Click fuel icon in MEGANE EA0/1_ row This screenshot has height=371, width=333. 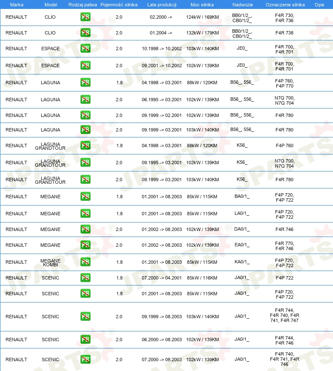[85, 245]
